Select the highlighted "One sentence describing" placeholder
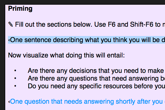 (x=87, y=40)
